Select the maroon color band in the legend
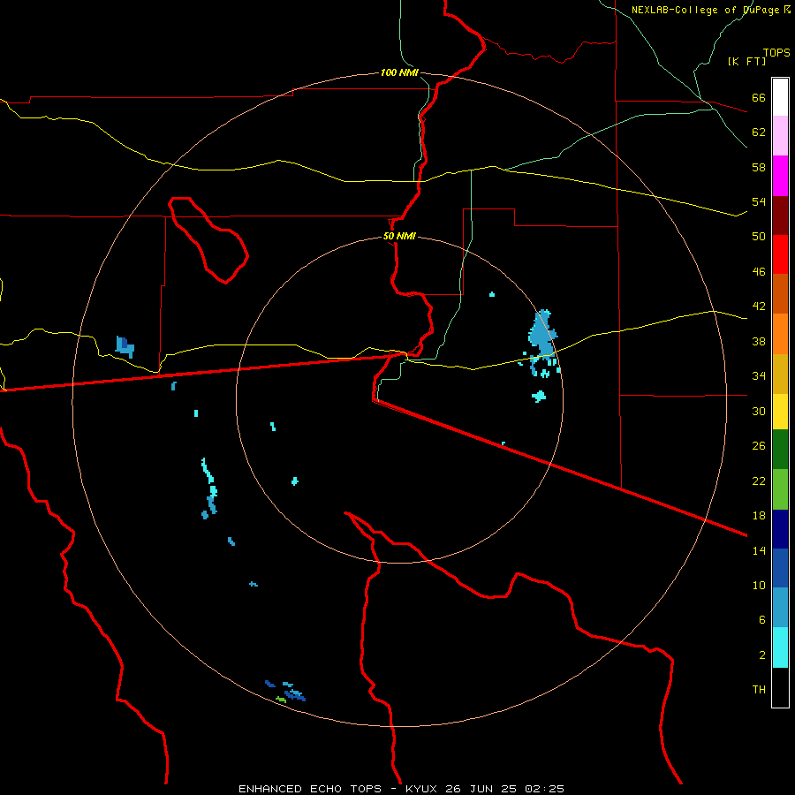 coord(780,215)
